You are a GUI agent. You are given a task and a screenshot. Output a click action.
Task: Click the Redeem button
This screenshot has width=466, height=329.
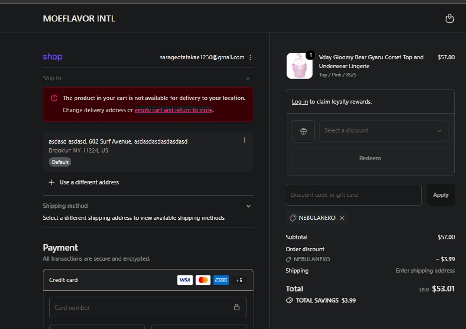point(370,158)
